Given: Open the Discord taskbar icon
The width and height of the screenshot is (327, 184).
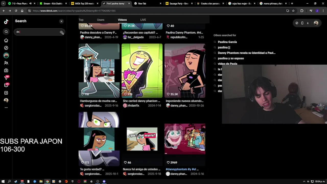Looking at the screenshot, I should (104, 181).
